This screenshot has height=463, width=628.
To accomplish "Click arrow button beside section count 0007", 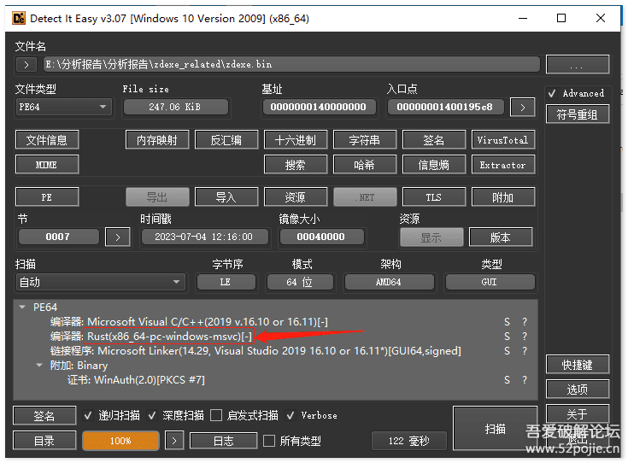I will pos(117,237).
